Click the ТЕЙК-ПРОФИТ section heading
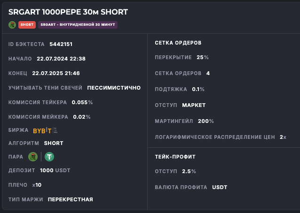Viewport: 300px width, 213px height. 175,157
